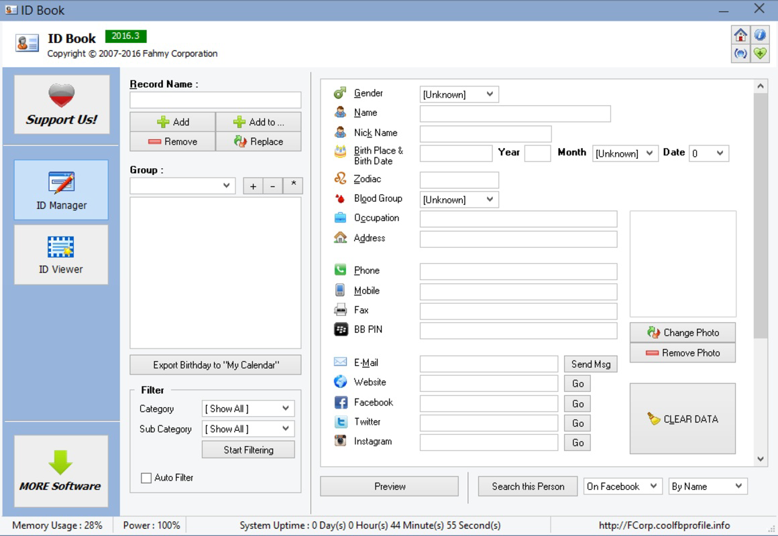Viewport: 778px width, 536px height.
Task: Click the Zodiac Leo symbol icon
Action: pyautogui.click(x=341, y=178)
